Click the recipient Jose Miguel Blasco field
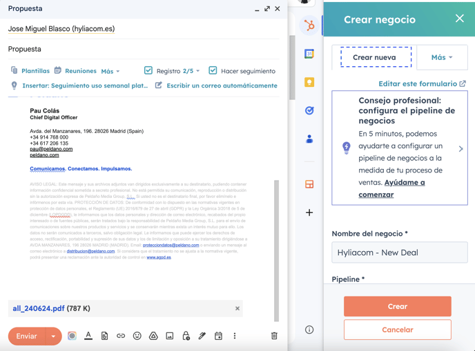 pos(61,29)
